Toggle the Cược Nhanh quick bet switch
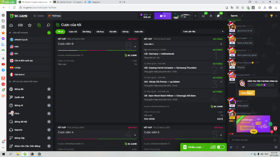This screenshot has width=280, height=157. tap(221, 147)
